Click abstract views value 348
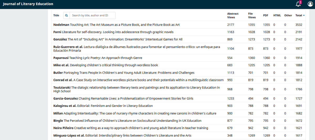The image size is (315, 140). (230, 136)
